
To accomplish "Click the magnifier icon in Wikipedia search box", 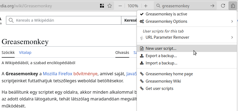I will point(11,20).
